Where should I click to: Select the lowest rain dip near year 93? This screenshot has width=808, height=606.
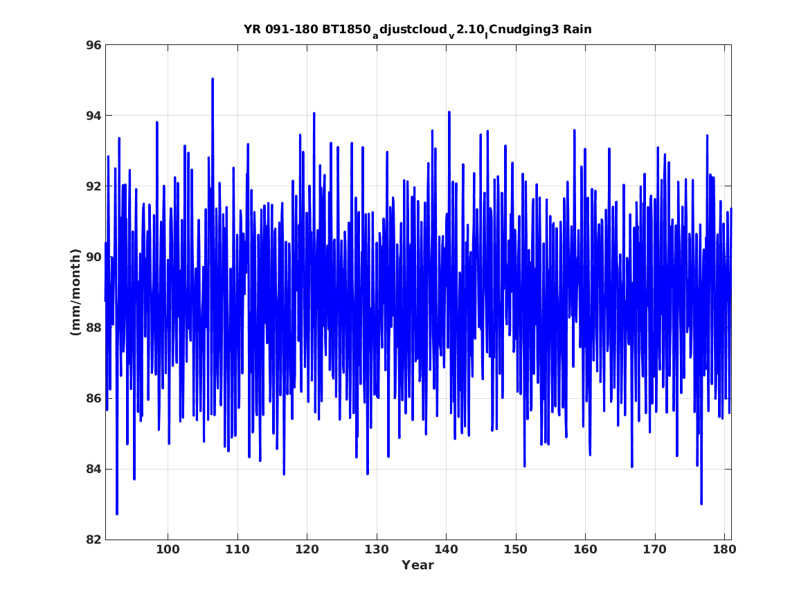click(117, 513)
